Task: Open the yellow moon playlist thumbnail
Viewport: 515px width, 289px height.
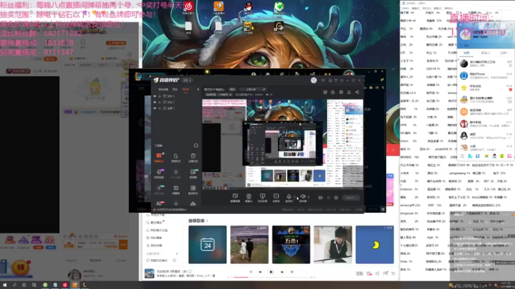Action: pos(375,245)
